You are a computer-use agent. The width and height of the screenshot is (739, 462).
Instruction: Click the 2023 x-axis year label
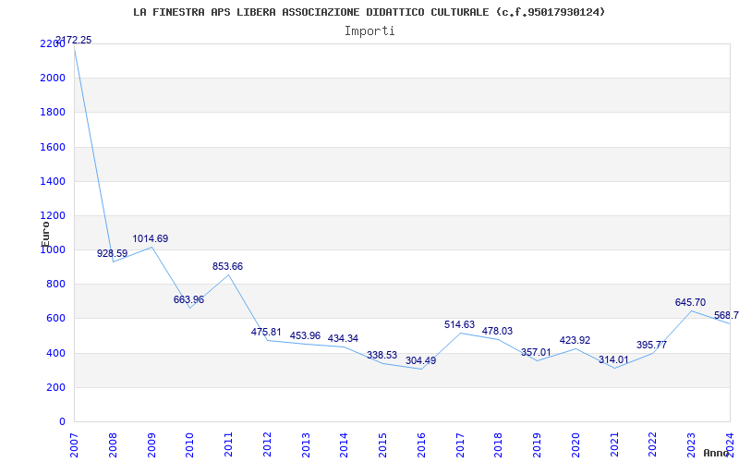[x=691, y=445]
